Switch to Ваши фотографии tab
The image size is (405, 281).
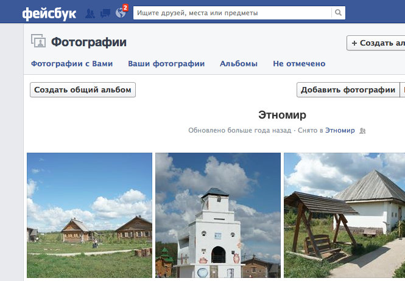(x=166, y=63)
